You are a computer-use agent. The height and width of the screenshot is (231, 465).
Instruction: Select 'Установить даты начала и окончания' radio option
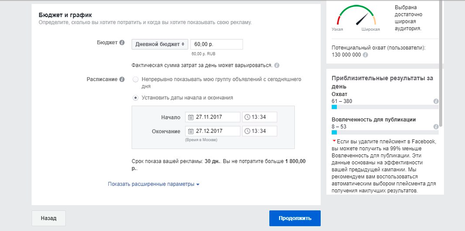point(136,98)
